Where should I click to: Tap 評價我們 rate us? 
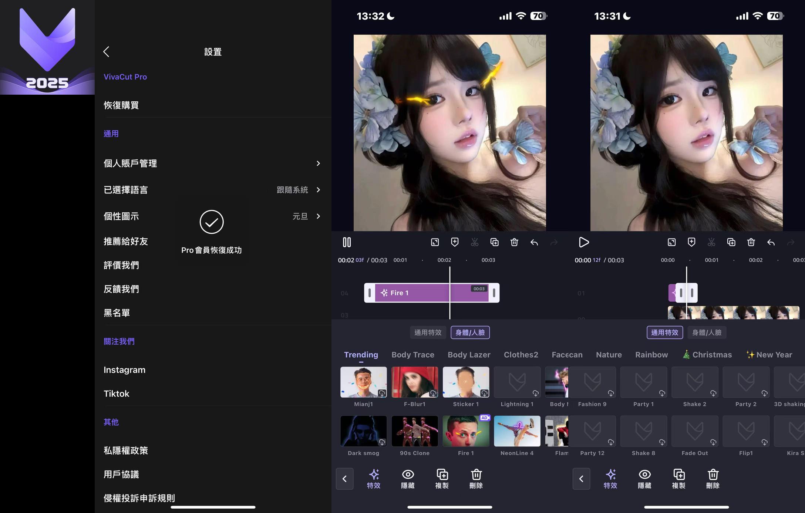[x=121, y=265]
